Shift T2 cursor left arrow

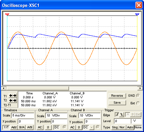tap(11, 100)
